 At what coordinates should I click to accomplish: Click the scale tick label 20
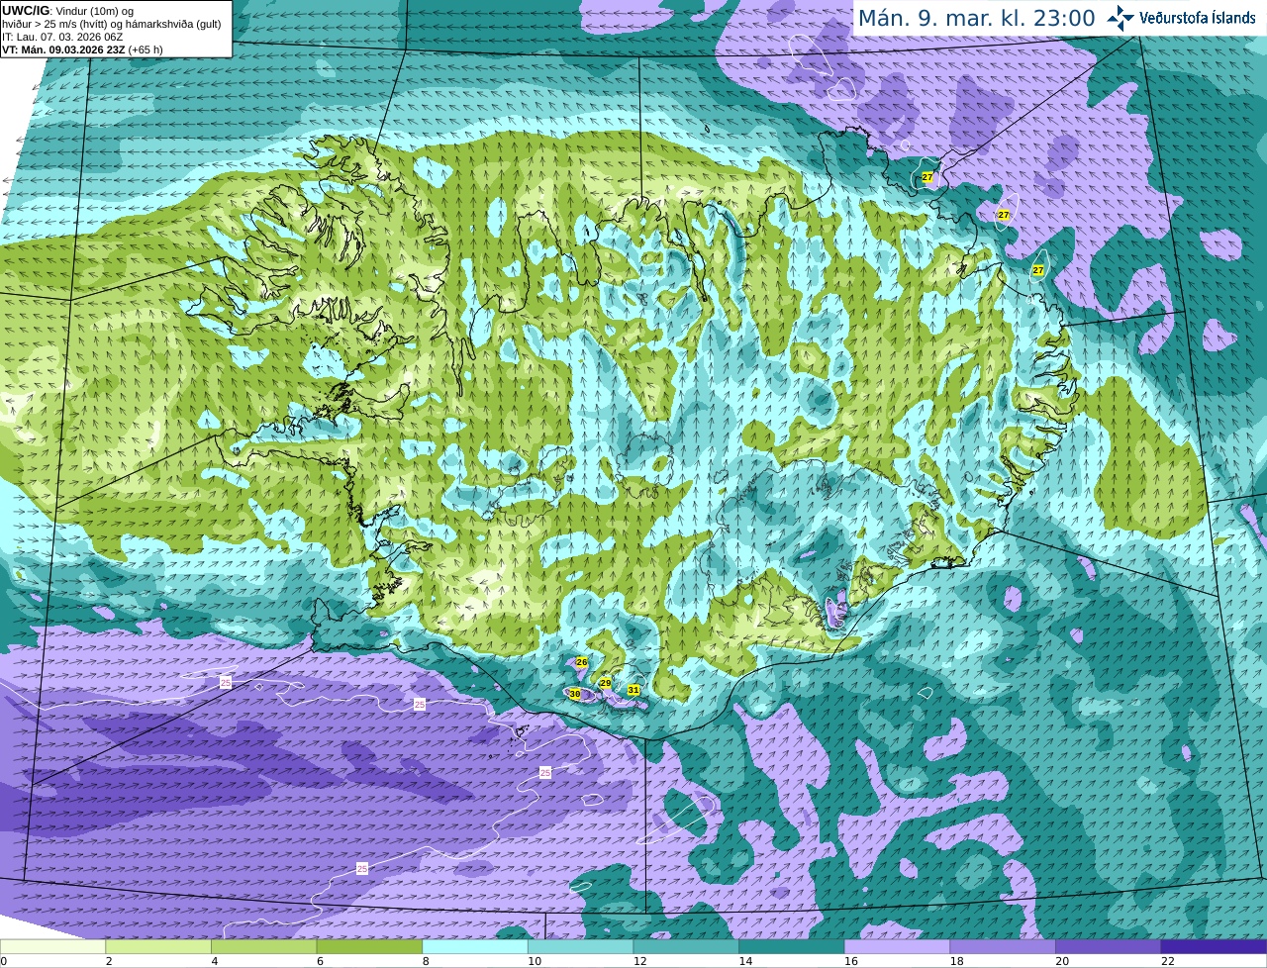1061,961
